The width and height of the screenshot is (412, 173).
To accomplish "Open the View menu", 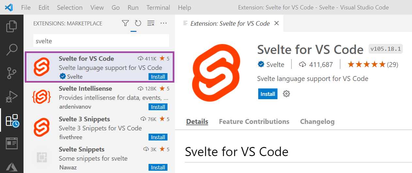I will tap(97, 7).
